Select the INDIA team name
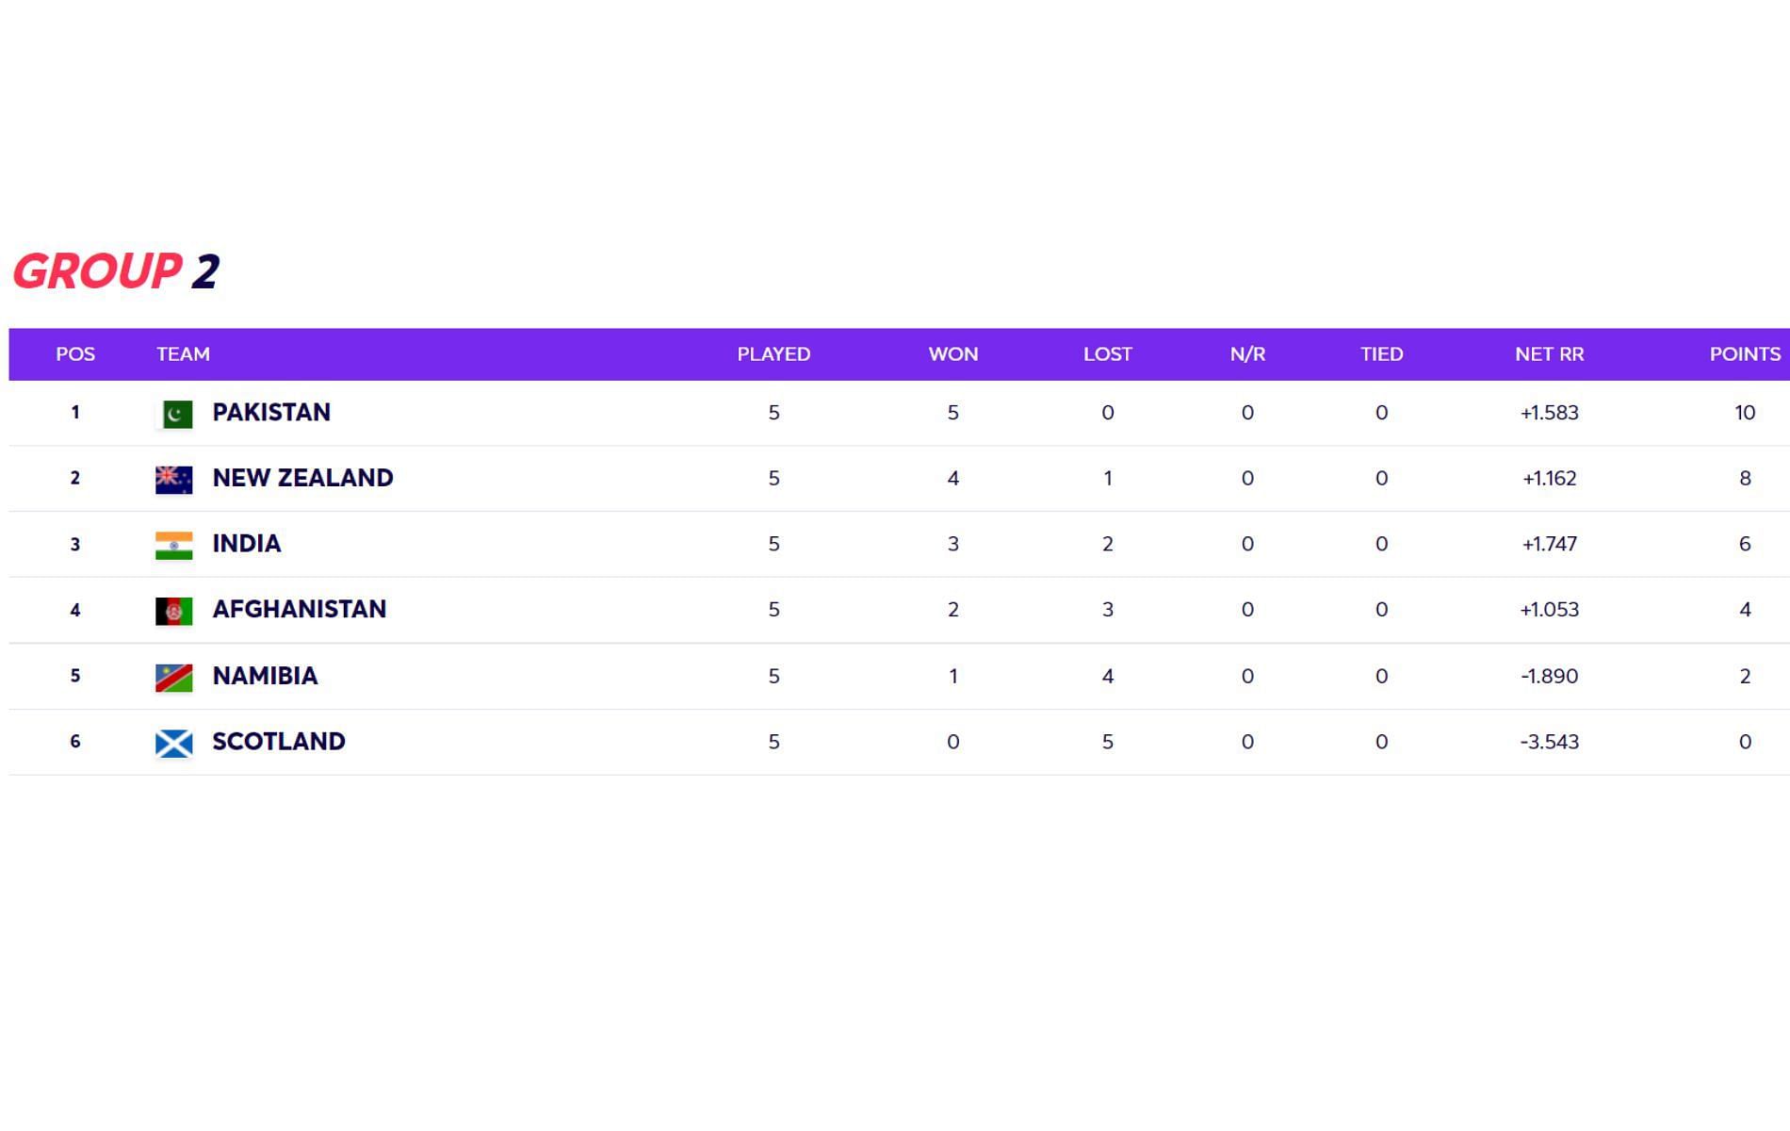 pos(247,544)
